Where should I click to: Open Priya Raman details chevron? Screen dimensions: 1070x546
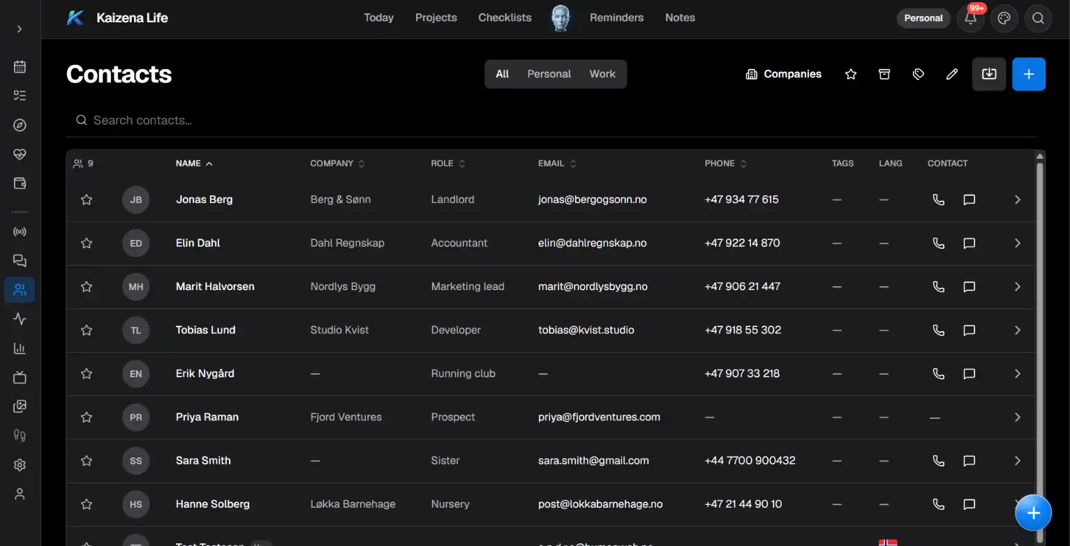pyautogui.click(x=1017, y=417)
